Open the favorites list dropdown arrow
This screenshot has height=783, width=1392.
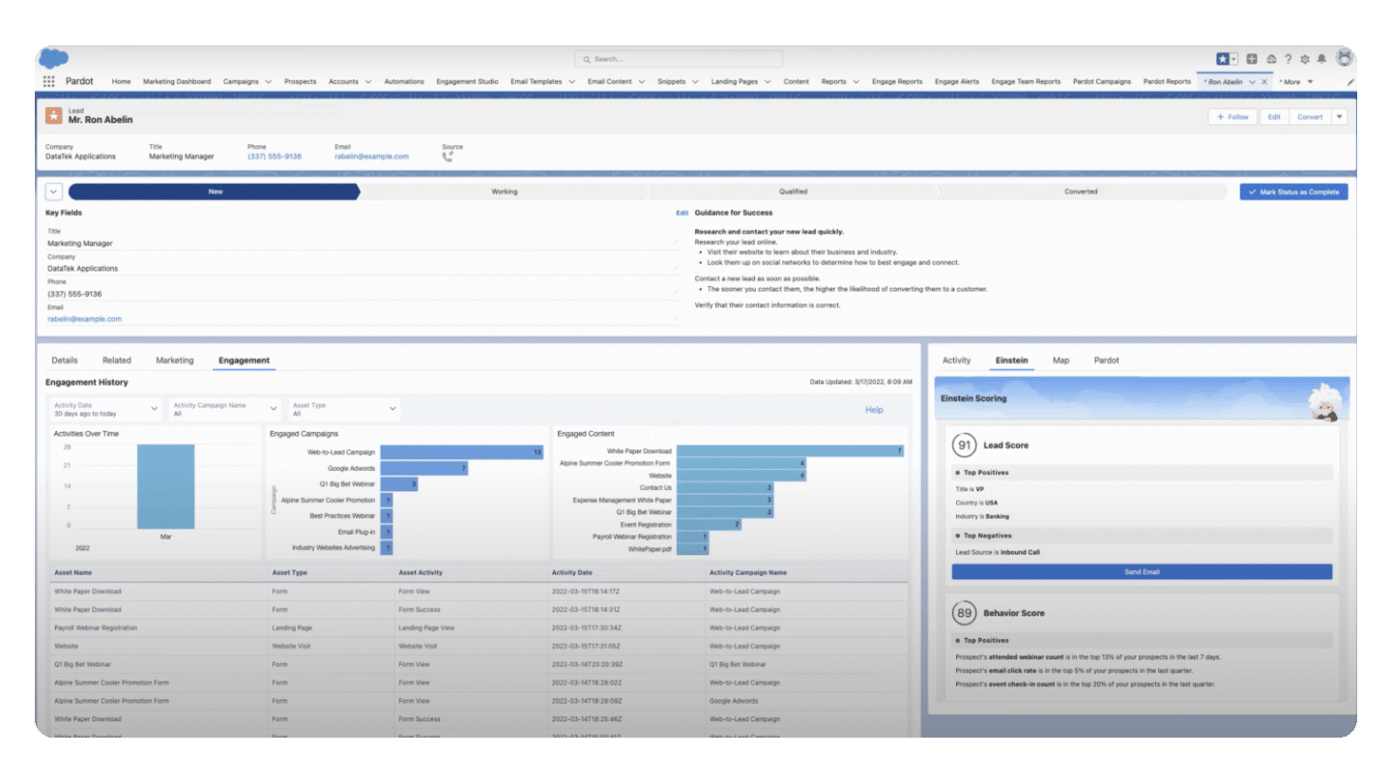(1234, 59)
